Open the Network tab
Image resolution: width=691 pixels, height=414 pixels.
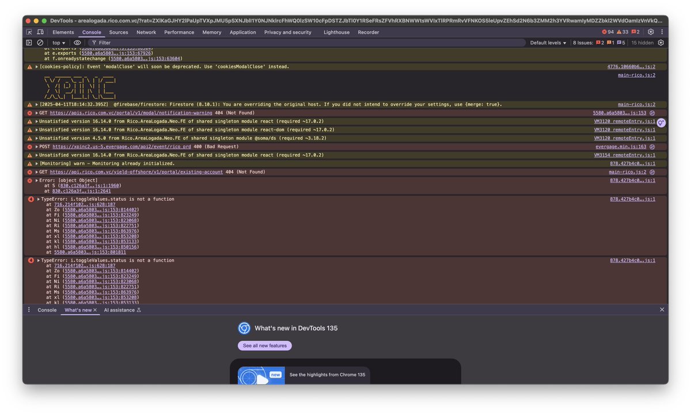tap(146, 32)
